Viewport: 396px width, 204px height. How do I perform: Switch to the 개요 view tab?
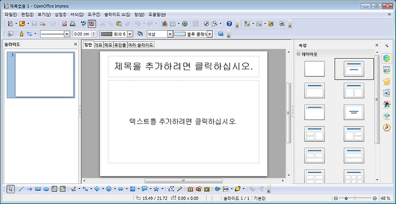coord(98,45)
